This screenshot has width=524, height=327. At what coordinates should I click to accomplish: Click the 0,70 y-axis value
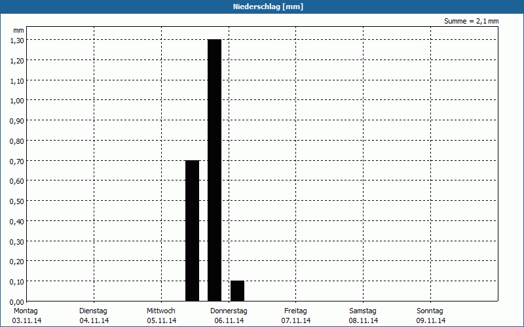[x=17, y=161]
